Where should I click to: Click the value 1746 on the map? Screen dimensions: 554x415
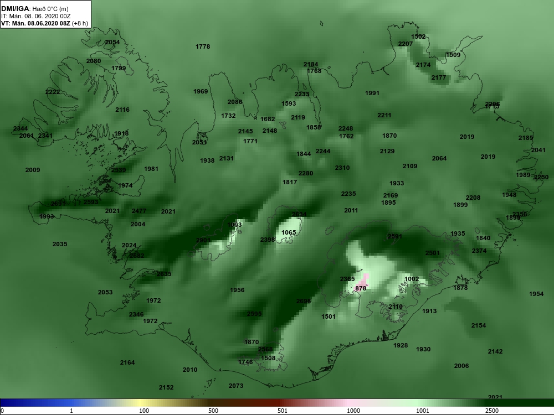(x=245, y=362)
